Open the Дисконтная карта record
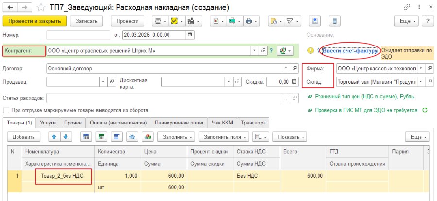This screenshot has height=201, width=437. pyautogui.click(x=237, y=82)
